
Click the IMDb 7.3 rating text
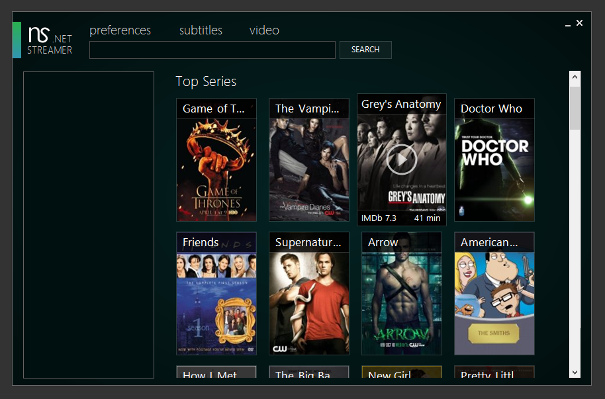[379, 218]
